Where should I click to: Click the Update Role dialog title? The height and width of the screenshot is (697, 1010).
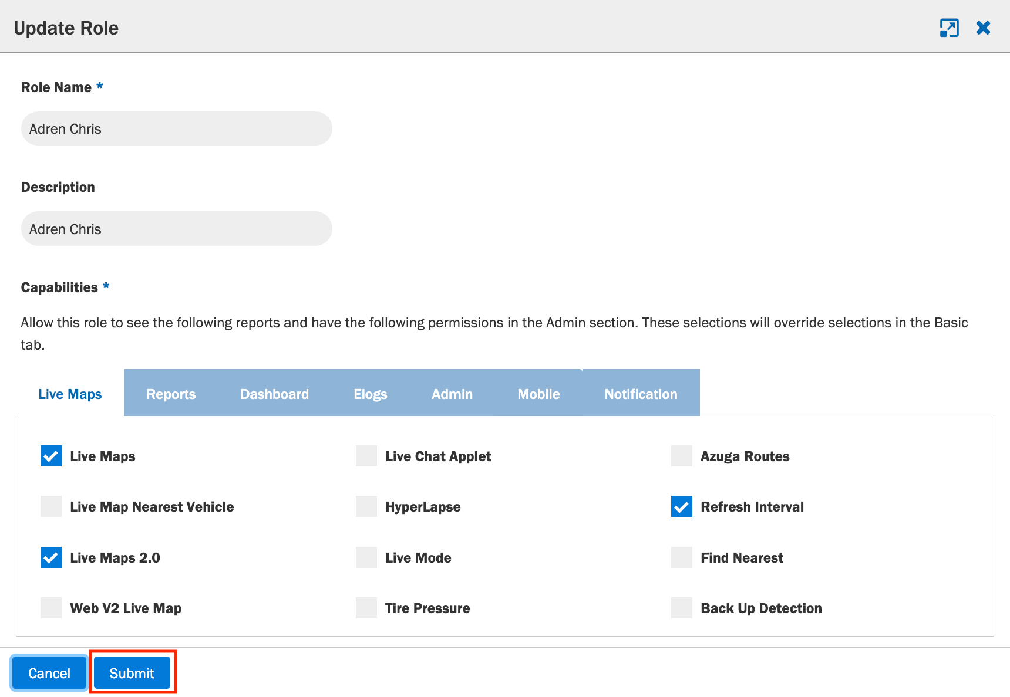click(x=66, y=28)
